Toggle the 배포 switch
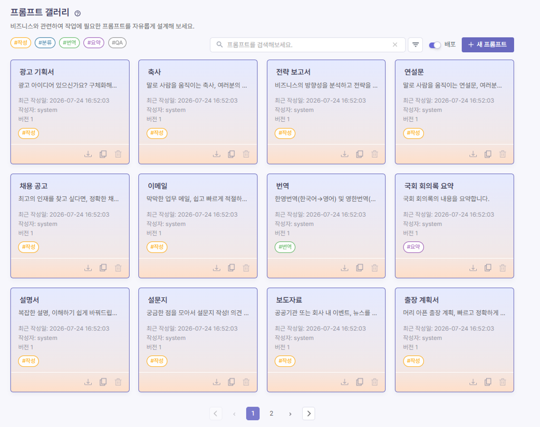This screenshot has width=540, height=427. (435, 45)
